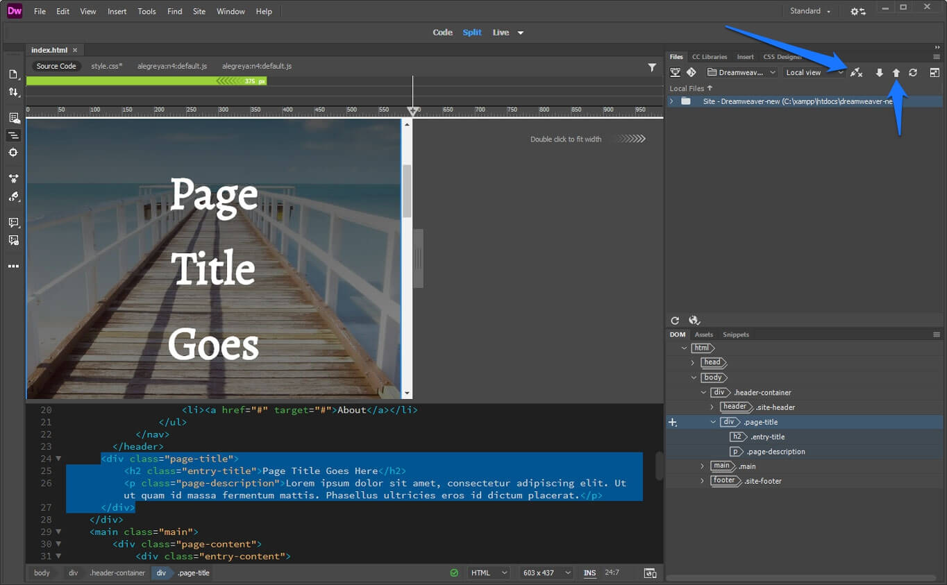Screen dimensions: 947x585
Task: Select the Source Code button
Action: pyautogui.click(x=56, y=66)
